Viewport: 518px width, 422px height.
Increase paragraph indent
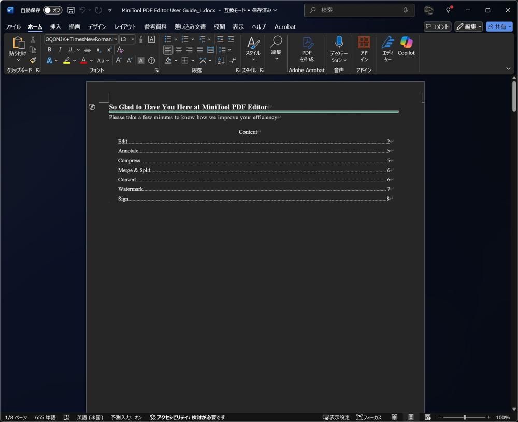click(231, 39)
